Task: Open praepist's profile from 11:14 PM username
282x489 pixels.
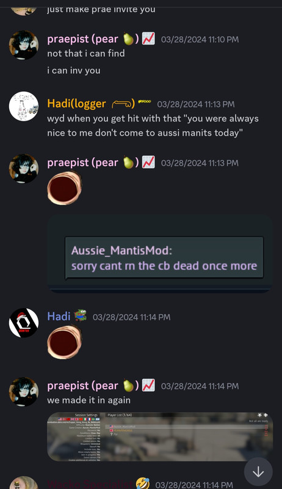Action: tap(83, 386)
